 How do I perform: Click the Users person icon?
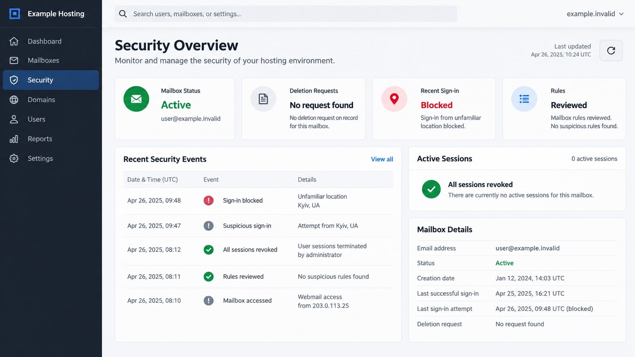click(14, 119)
